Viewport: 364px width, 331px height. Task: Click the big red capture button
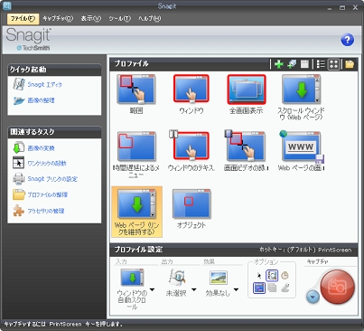337,287
